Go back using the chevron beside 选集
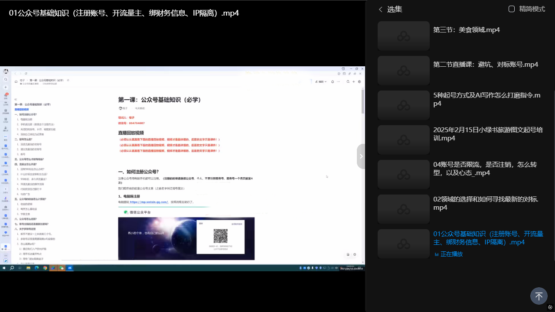555x312 pixels. [381, 9]
